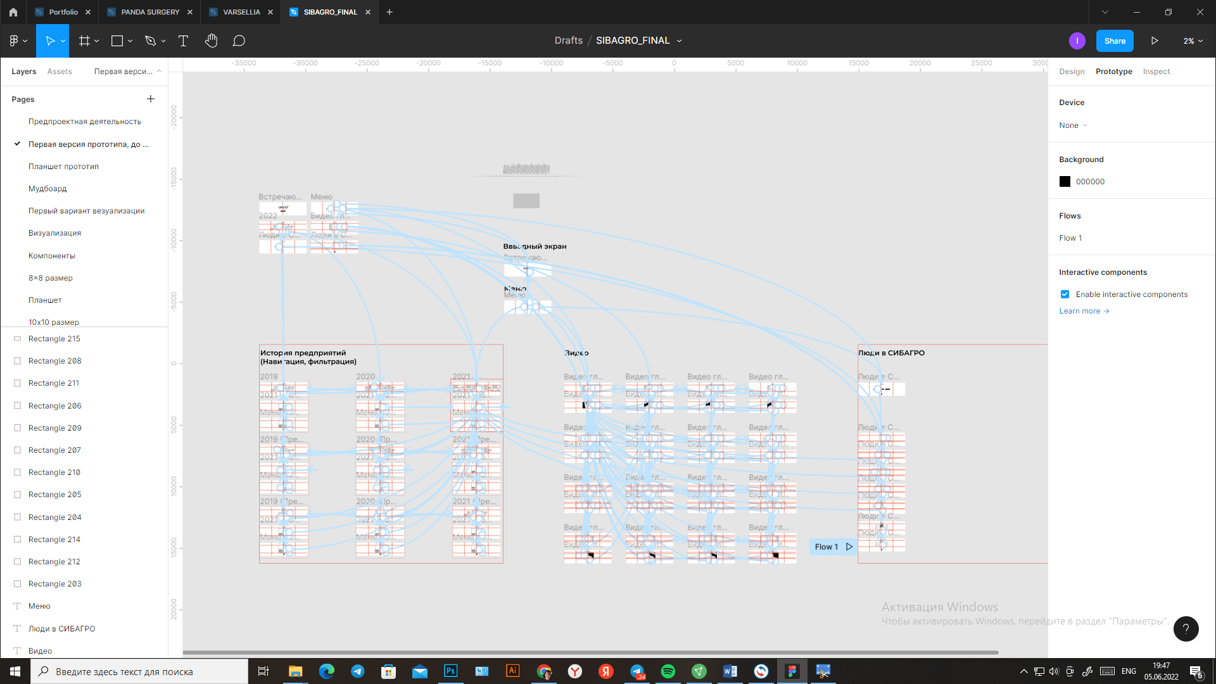Viewport: 1216px width, 684px height.
Task: Expand the Pen tool options dropdown
Action: pyautogui.click(x=163, y=41)
